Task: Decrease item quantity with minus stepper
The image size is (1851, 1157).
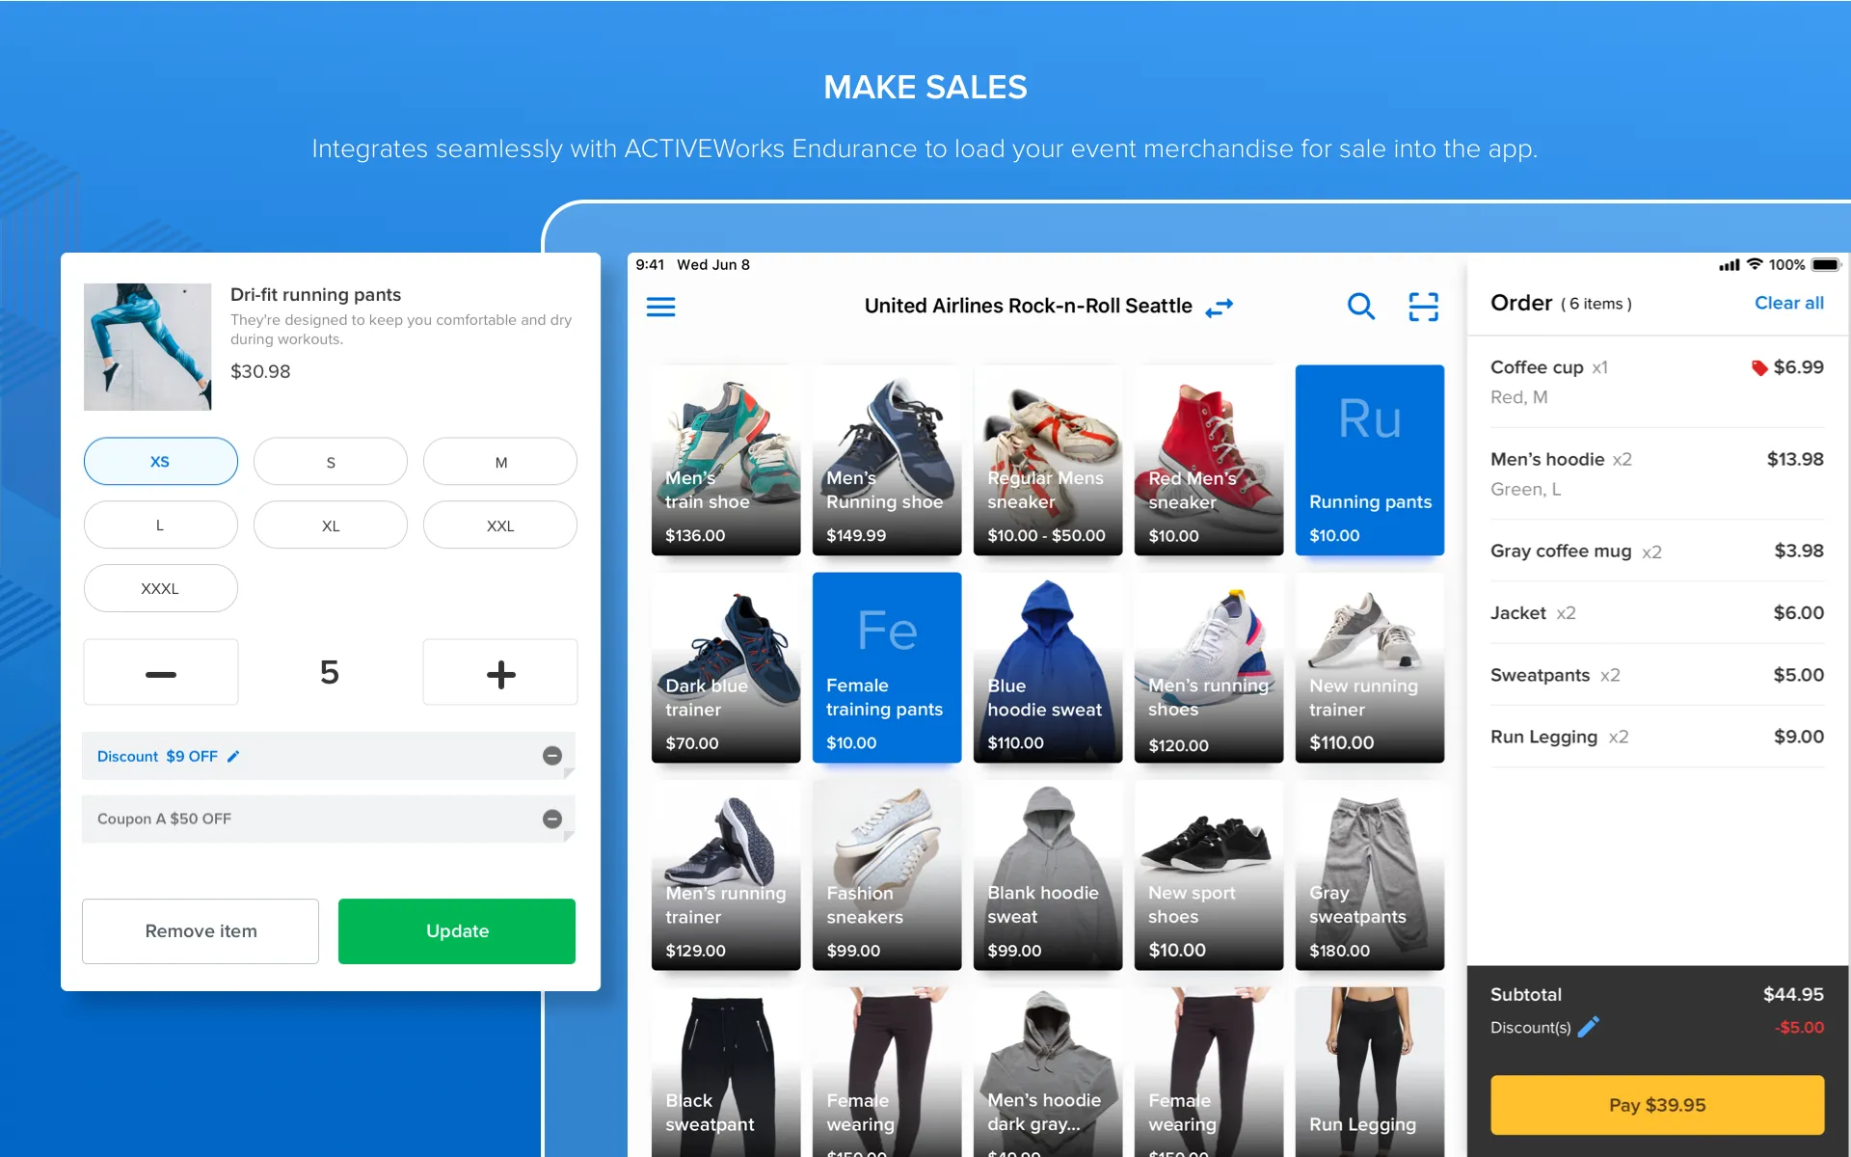Action: point(160,673)
